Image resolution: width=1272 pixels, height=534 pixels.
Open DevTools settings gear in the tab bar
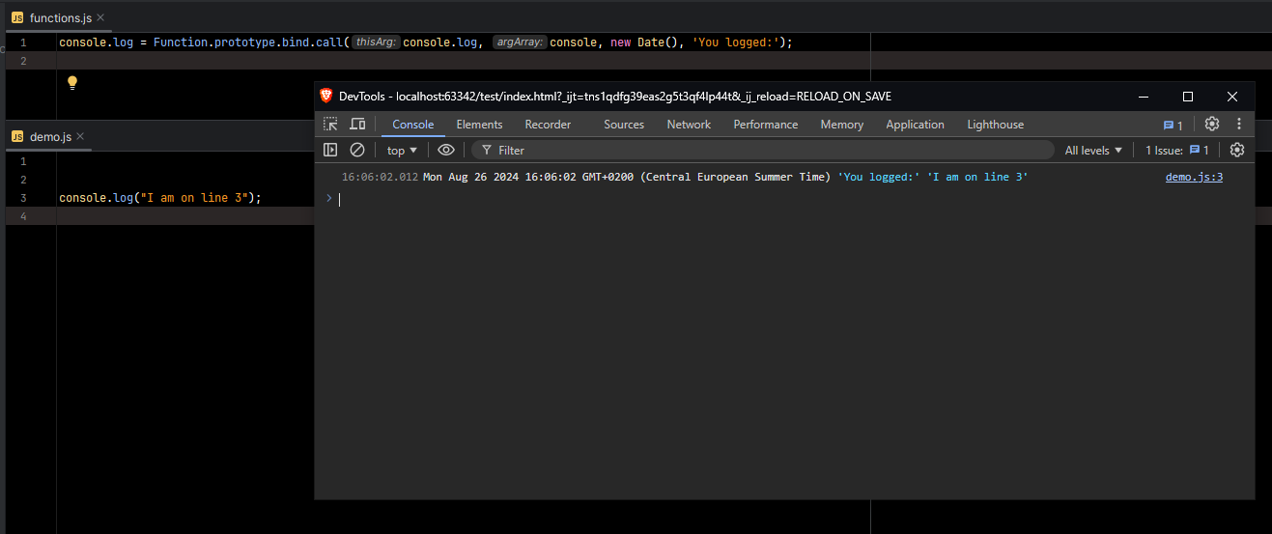pyautogui.click(x=1212, y=125)
